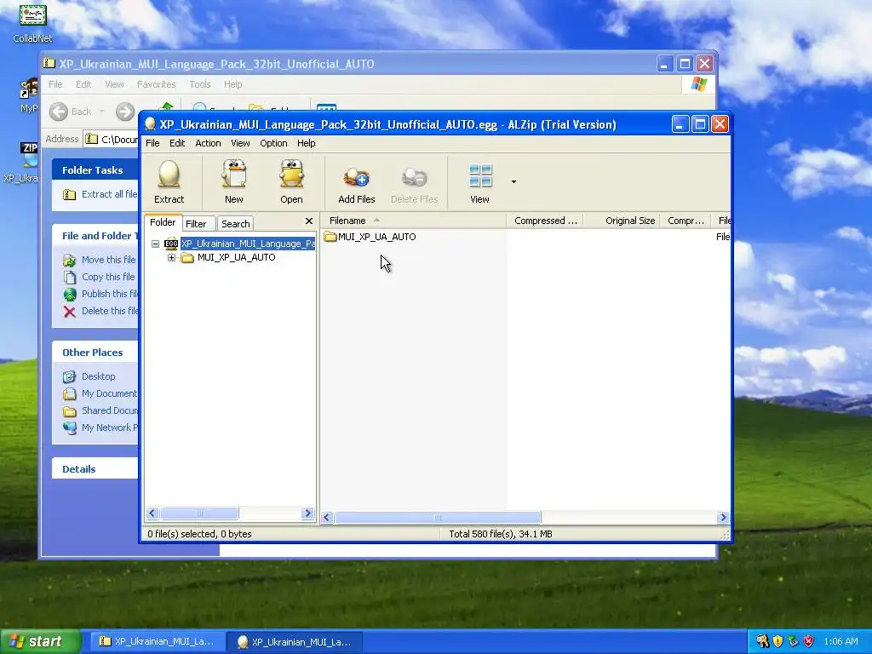This screenshot has width=872, height=654.
Task: Sort by the Original Size column header
Action: point(622,221)
